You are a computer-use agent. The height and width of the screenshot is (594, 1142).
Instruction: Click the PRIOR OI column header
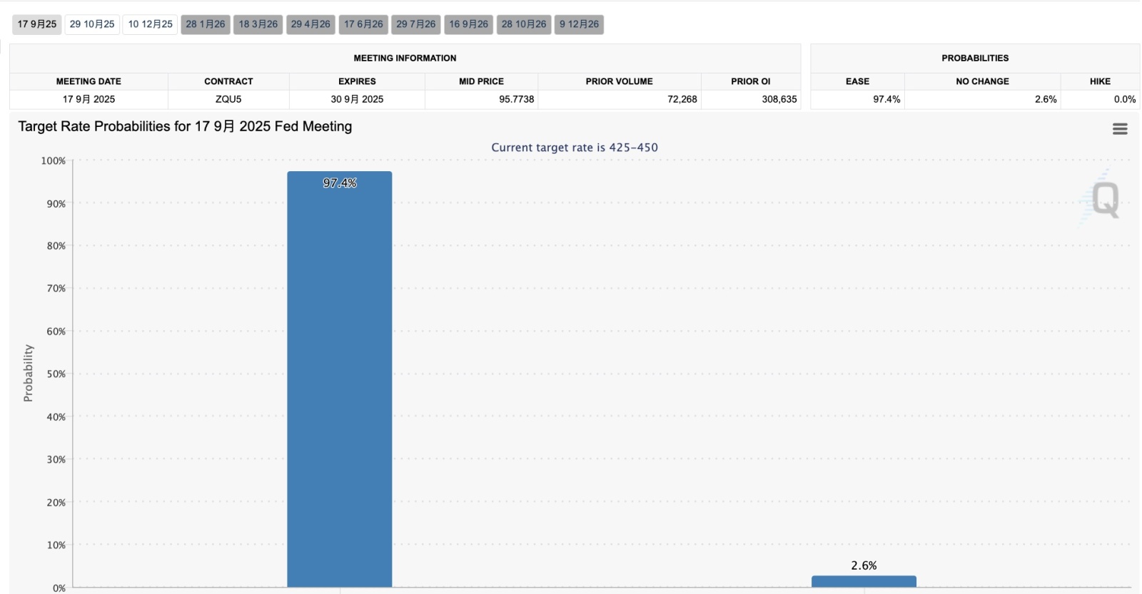(751, 81)
